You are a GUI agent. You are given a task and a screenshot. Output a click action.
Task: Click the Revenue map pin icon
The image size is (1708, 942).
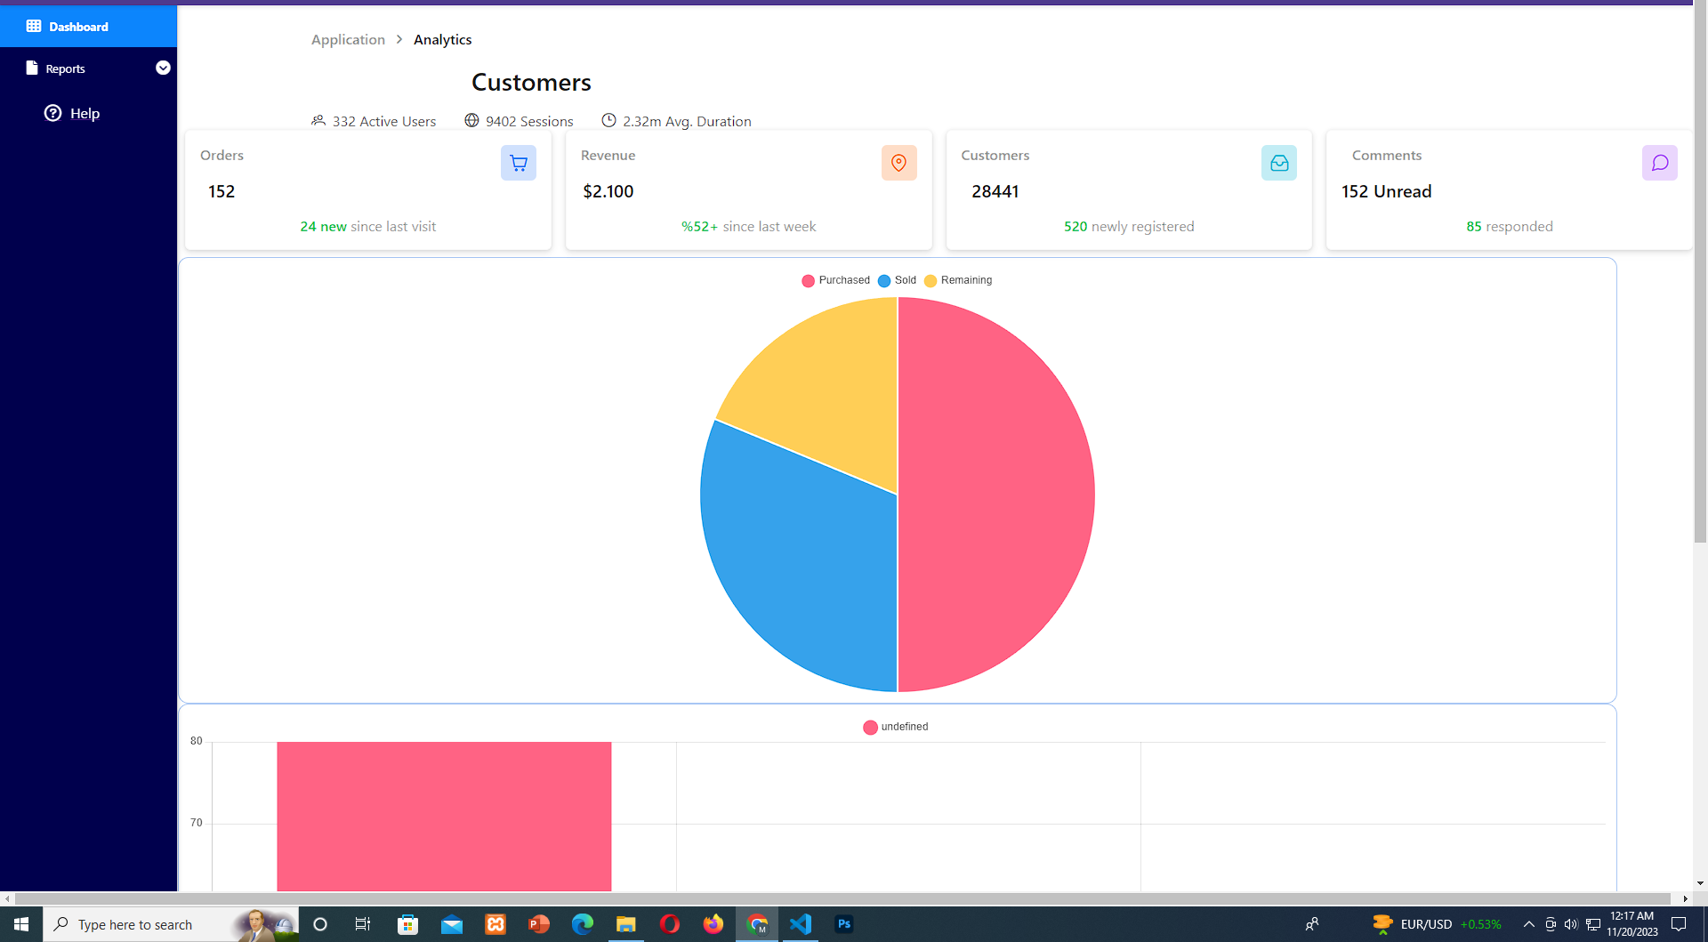click(x=899, y=163)
